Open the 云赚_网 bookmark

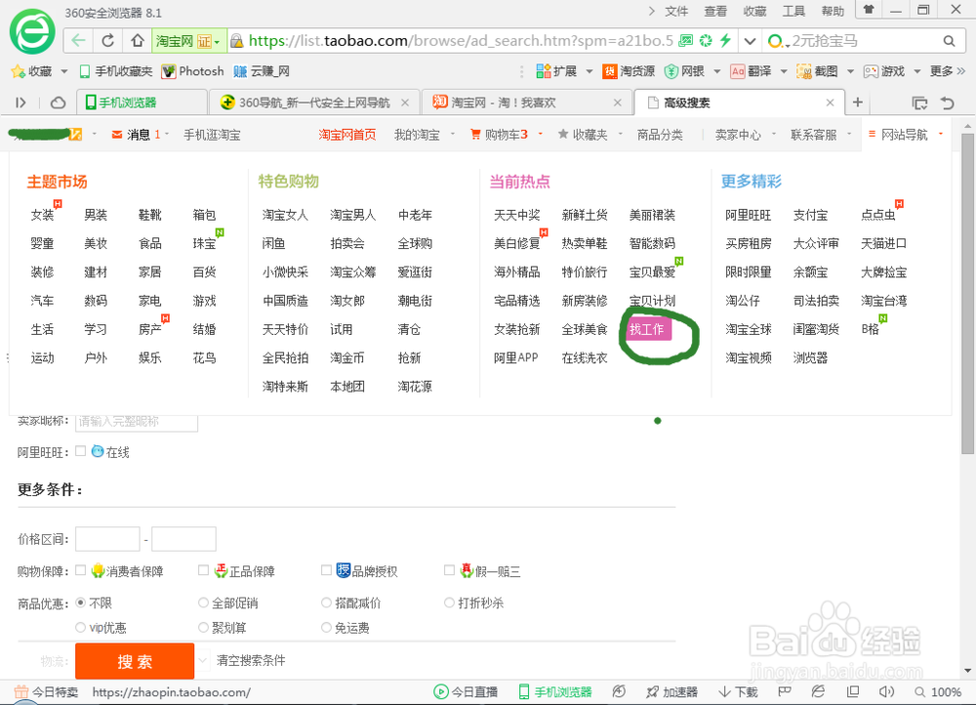point(262,71)
